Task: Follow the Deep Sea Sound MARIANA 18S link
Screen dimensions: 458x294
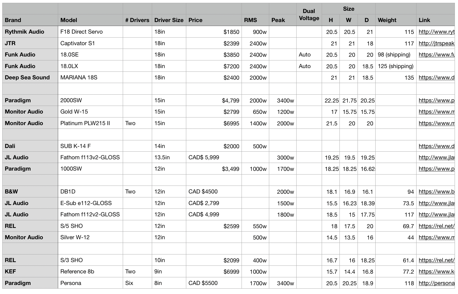Action: [x=436, y=78]
